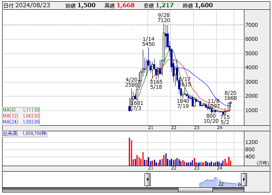Click the left range handle arrow
The image size is (272, 195).
[147, 180]
